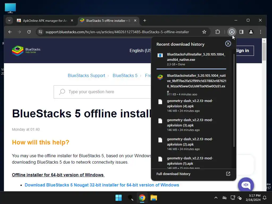Click Chrome icon in taskbar
272x204 pixels.
pyautogui.click(x=142, y=198)
